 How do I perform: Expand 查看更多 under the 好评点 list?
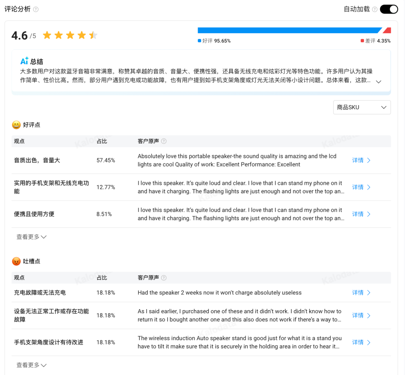pos(31,237)
